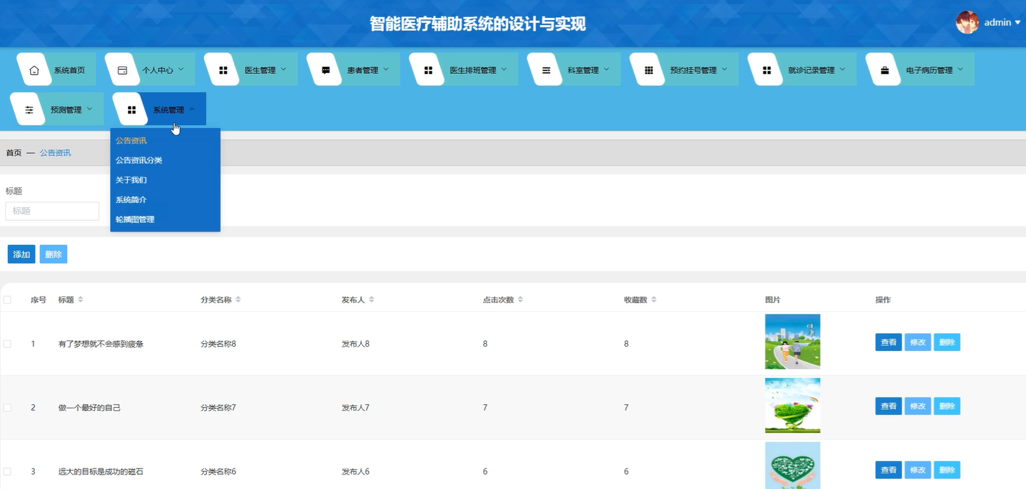Screen dimensions: 1026x489
Task: Sort table by 收藏数 column arrows
Action: (x=654, y=300)
